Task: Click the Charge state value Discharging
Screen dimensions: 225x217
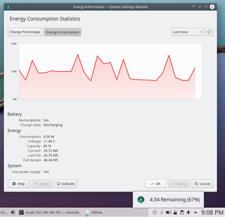Action: pyautogui.click(x=53, y=125)
